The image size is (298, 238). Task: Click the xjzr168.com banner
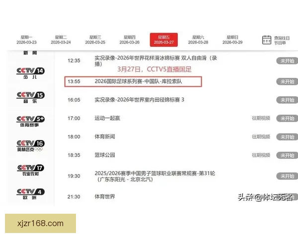41,224
